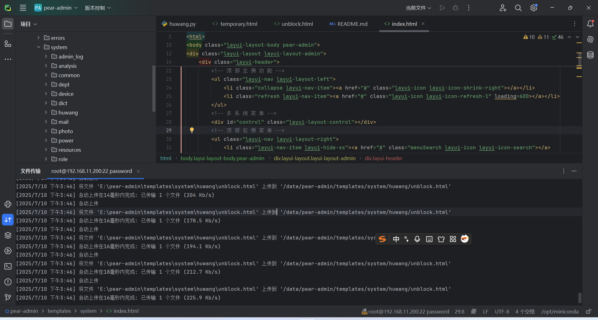Show more tool windows ellipsis
The width and height of the screenshot is (598, 320).
pyautogui.click(x=8, y=59)
